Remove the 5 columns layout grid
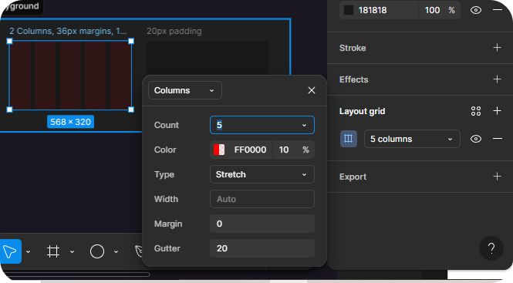The image size is (513, 283). click(x=498, y=139)
